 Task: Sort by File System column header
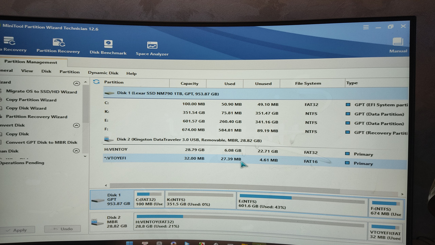(312, 83)
